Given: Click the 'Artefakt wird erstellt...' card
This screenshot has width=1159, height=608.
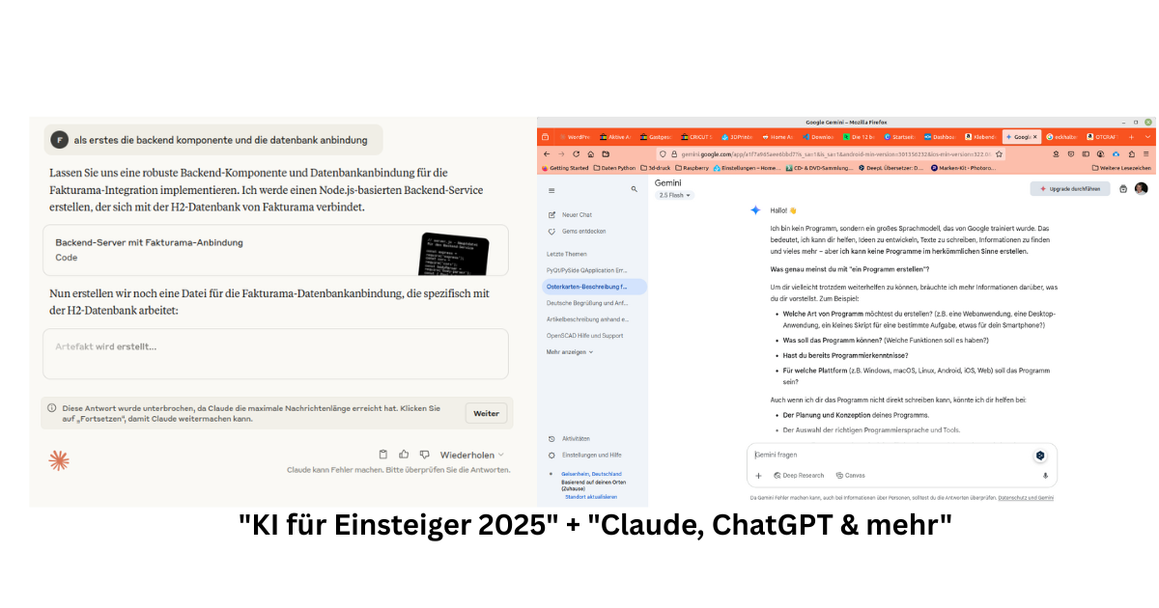Looking at the screenshot, I should 275,353.
